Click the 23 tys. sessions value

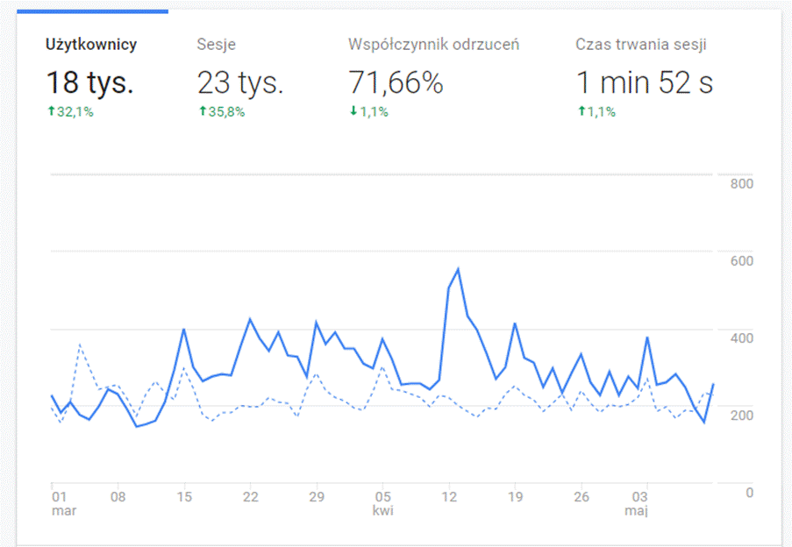[x=240, y=82]
